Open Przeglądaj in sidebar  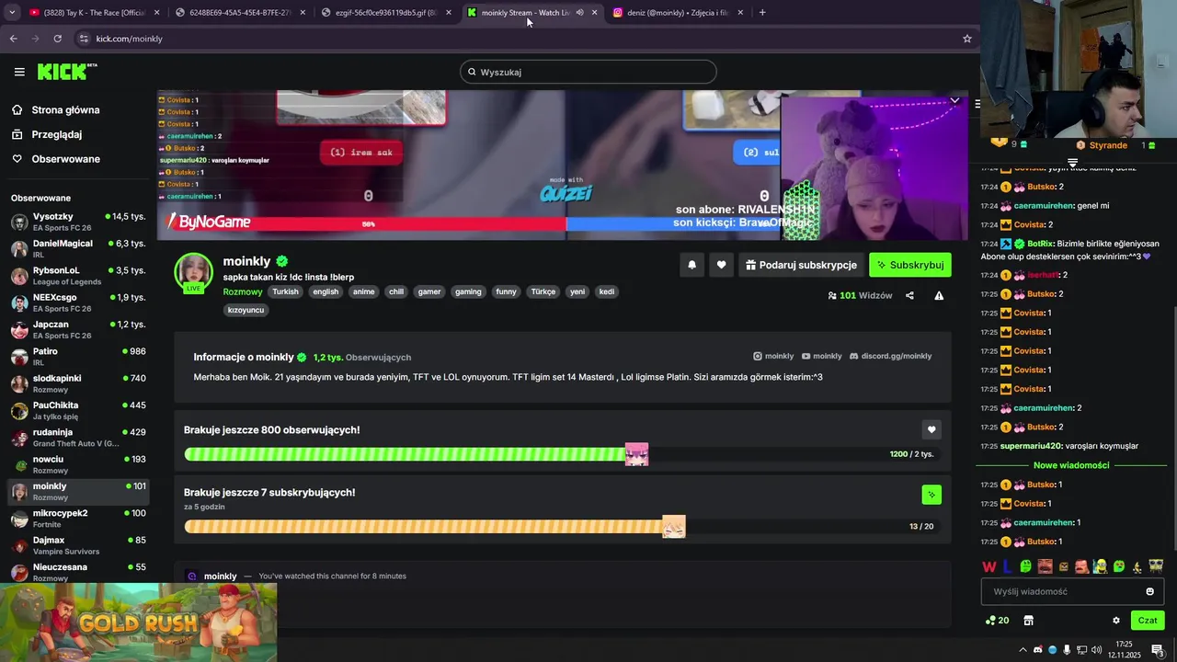[57, 134]
